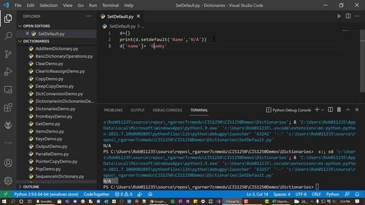Switch to the Debug Console tab

[x=167, y=110]
